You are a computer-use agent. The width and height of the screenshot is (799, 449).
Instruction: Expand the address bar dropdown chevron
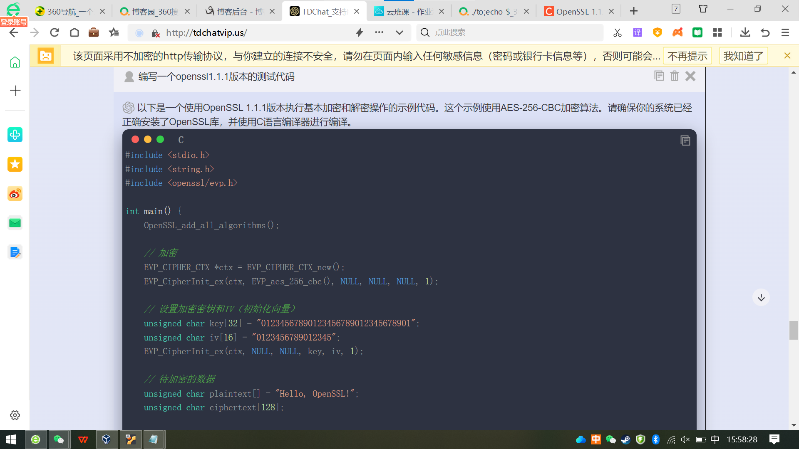[399, 32]
